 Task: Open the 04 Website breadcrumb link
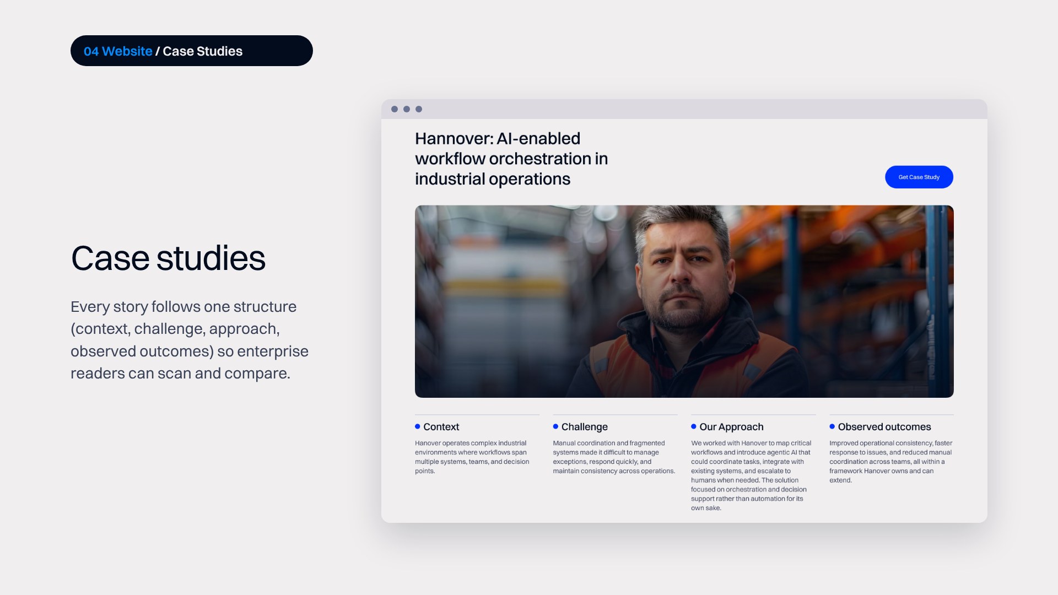(x=118, y=51)
